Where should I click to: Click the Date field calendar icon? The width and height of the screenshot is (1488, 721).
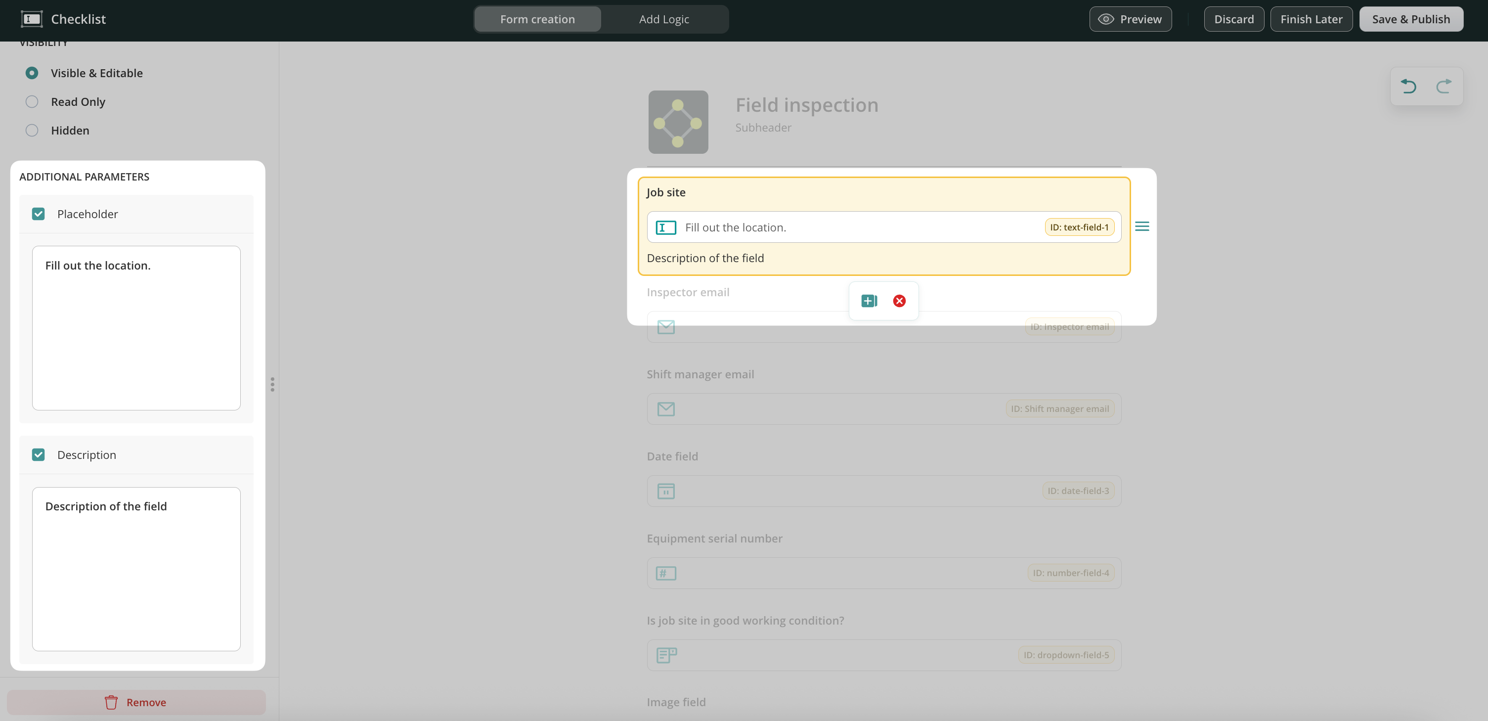(666, 491)
